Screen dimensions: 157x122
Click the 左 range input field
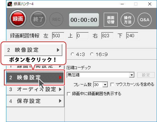tap(58, 36)
